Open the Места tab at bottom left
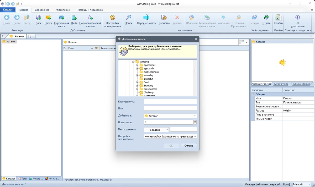The image size is (315, 187). (36, 179)
